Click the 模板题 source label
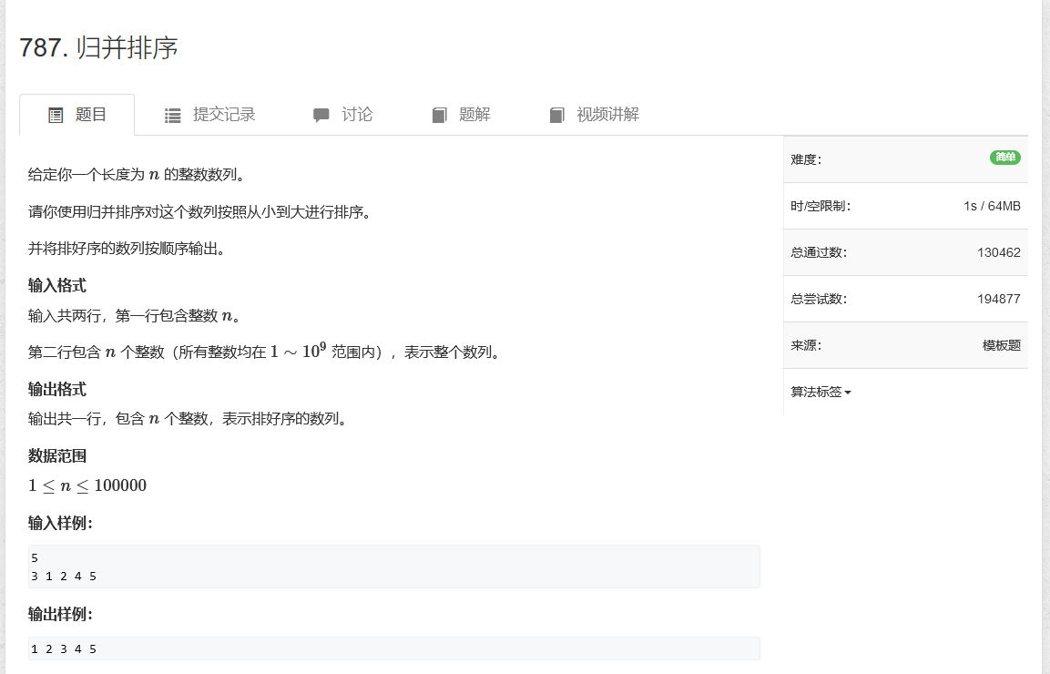 (1003, 344)
